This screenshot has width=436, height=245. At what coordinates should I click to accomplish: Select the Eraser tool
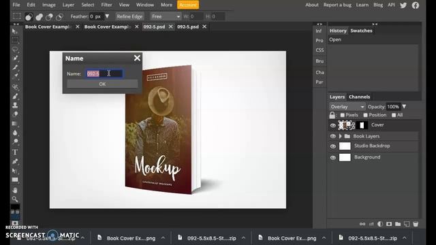(x=15, y=114)
